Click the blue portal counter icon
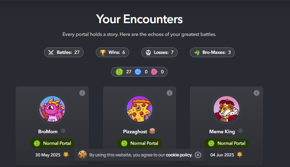This screenshot has width=290, height=167. (x=138, y=72)
